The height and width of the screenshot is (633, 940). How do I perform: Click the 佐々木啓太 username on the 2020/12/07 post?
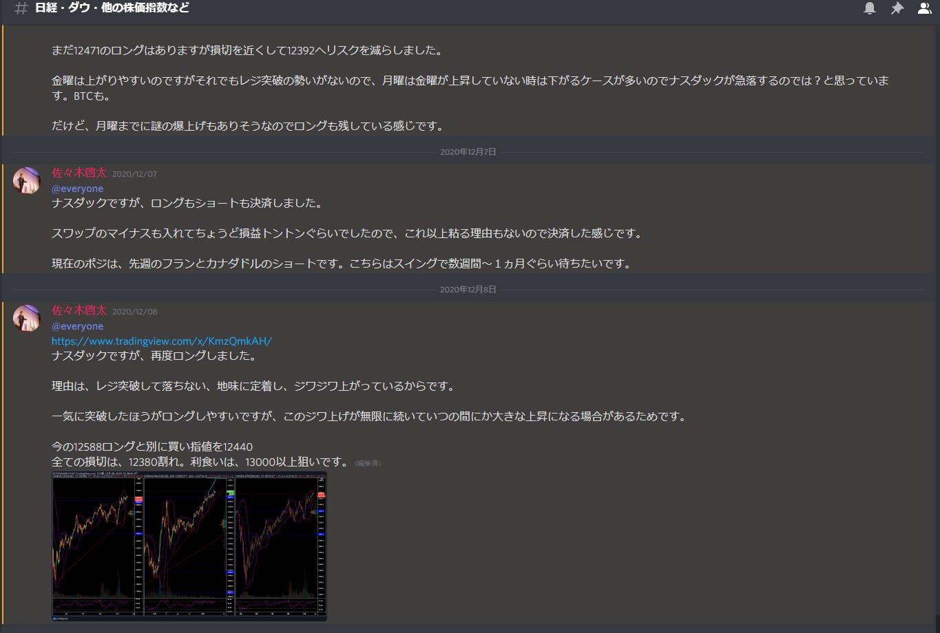tap(79, 173)
